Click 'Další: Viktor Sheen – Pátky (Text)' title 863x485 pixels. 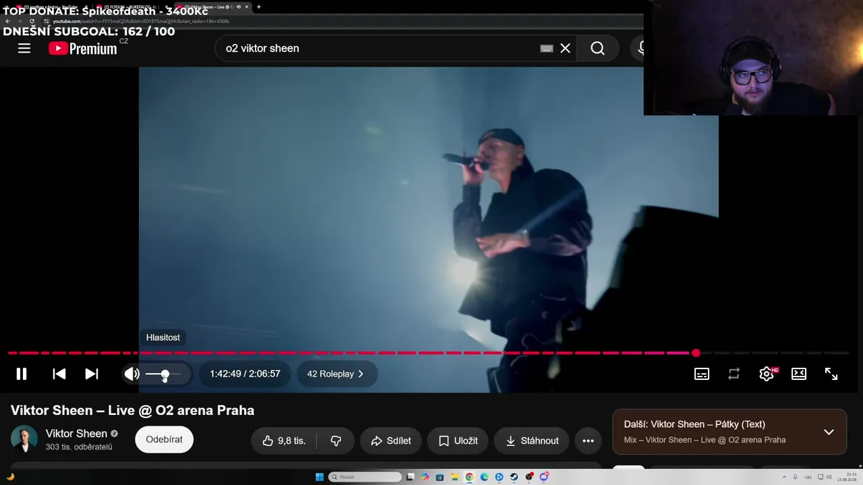pyautogui.click(x=694, y=424)
